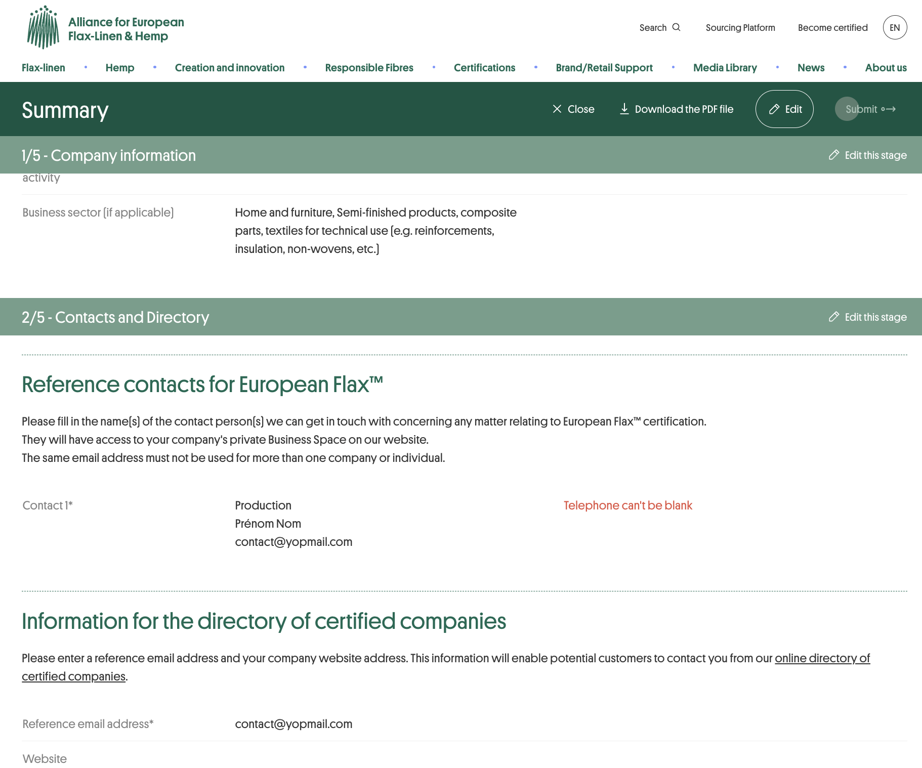Open Creation and innovation menu

click(x=230, y=68)
